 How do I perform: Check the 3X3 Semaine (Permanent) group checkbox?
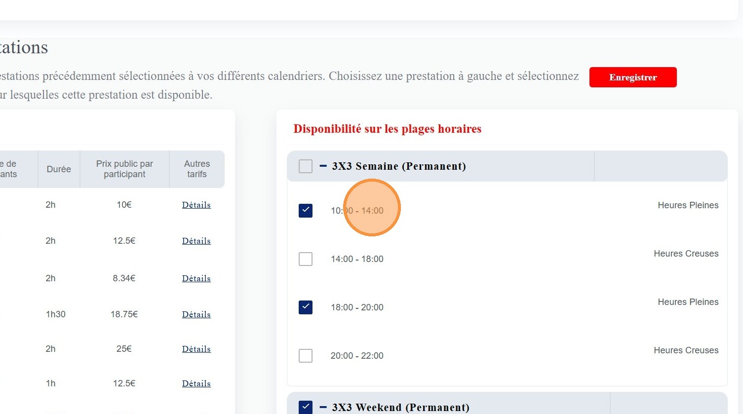click(x=306, y=166)
